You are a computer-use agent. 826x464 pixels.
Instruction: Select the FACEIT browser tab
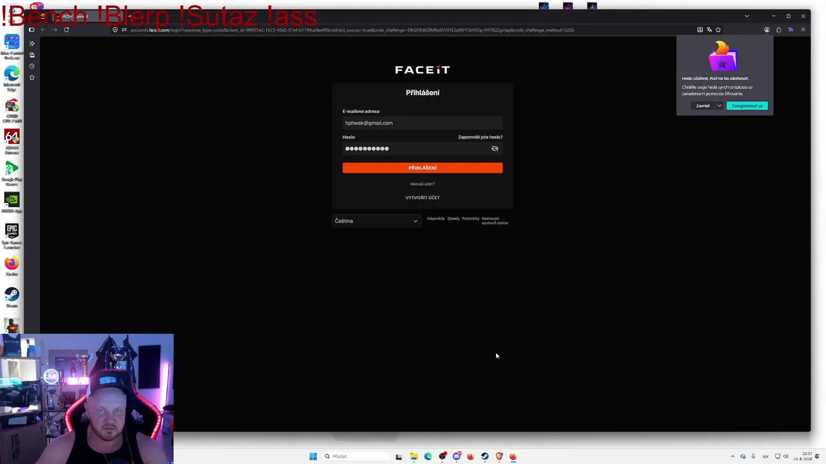point(87,16)
